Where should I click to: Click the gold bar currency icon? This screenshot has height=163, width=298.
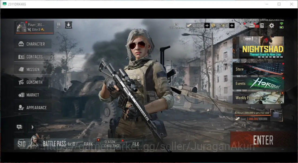click(x=223, y=25)
